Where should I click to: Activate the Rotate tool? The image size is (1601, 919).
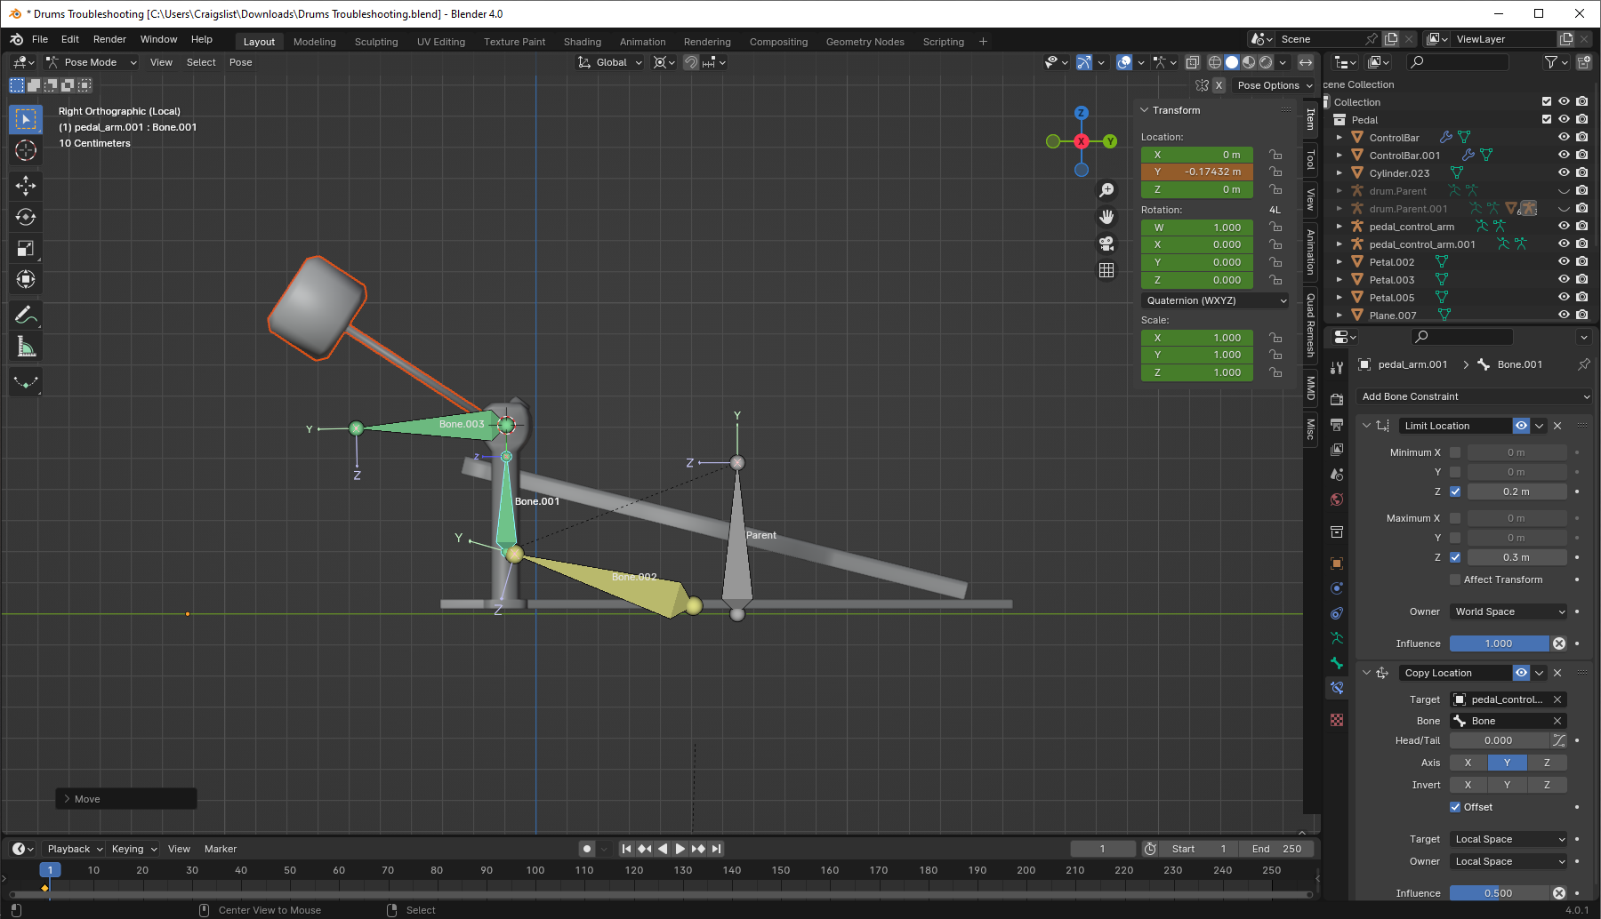[x=26, y=217]
